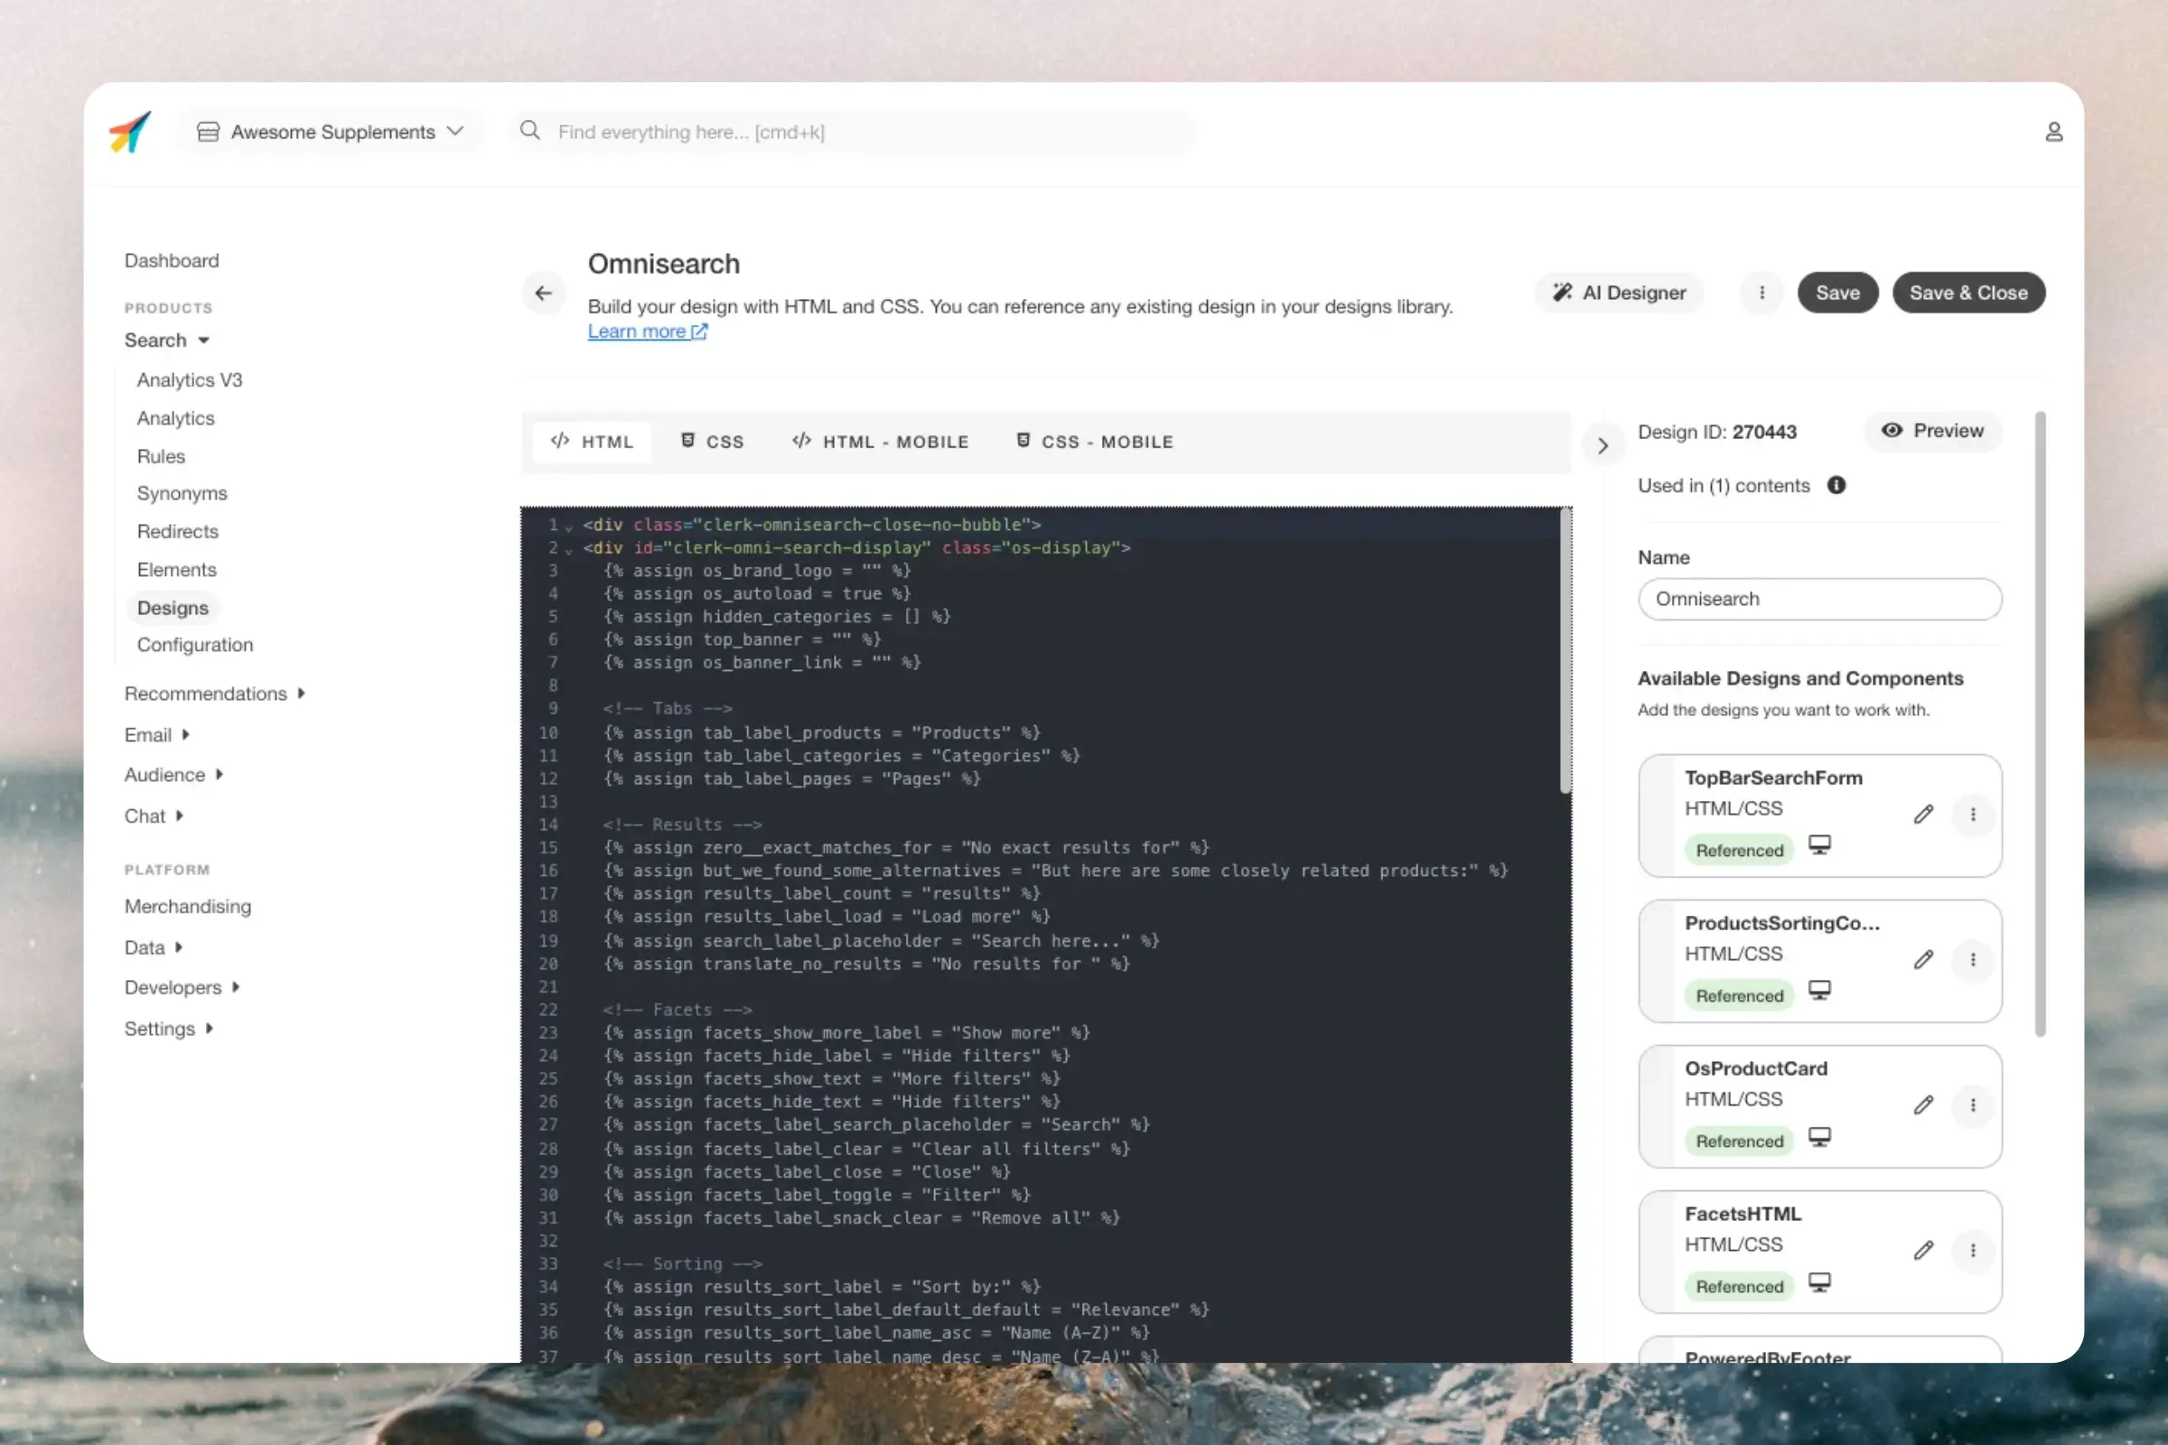Switch to the HTML - MOBILE tab
This screenshot has height=1445, width=2168.
point(880,443)
